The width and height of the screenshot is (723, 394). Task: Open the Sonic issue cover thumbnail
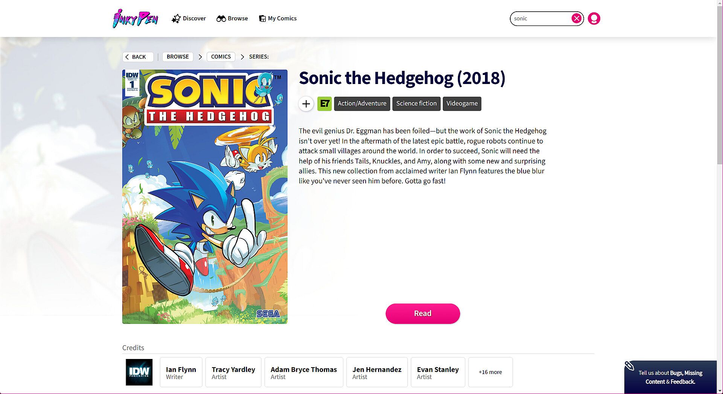(x=204, y=197)
